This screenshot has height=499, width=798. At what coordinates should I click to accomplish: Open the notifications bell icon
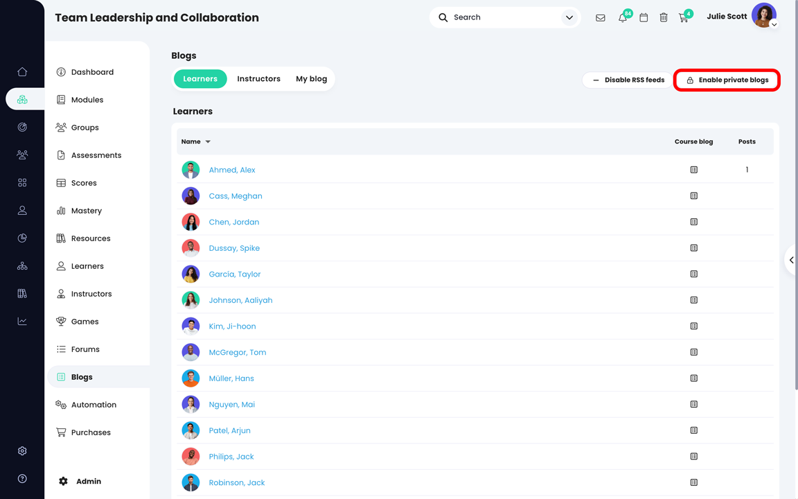point(623,18)
